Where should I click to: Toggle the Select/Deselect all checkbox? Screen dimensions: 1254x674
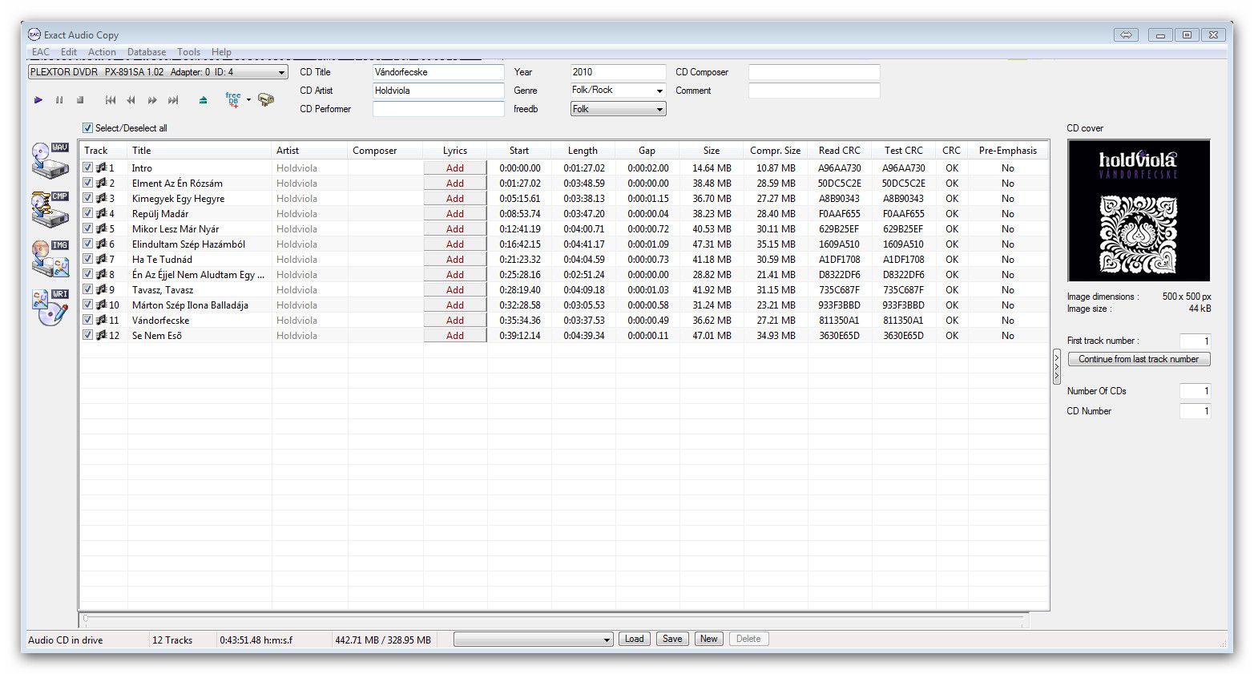[x=87, y=128]
